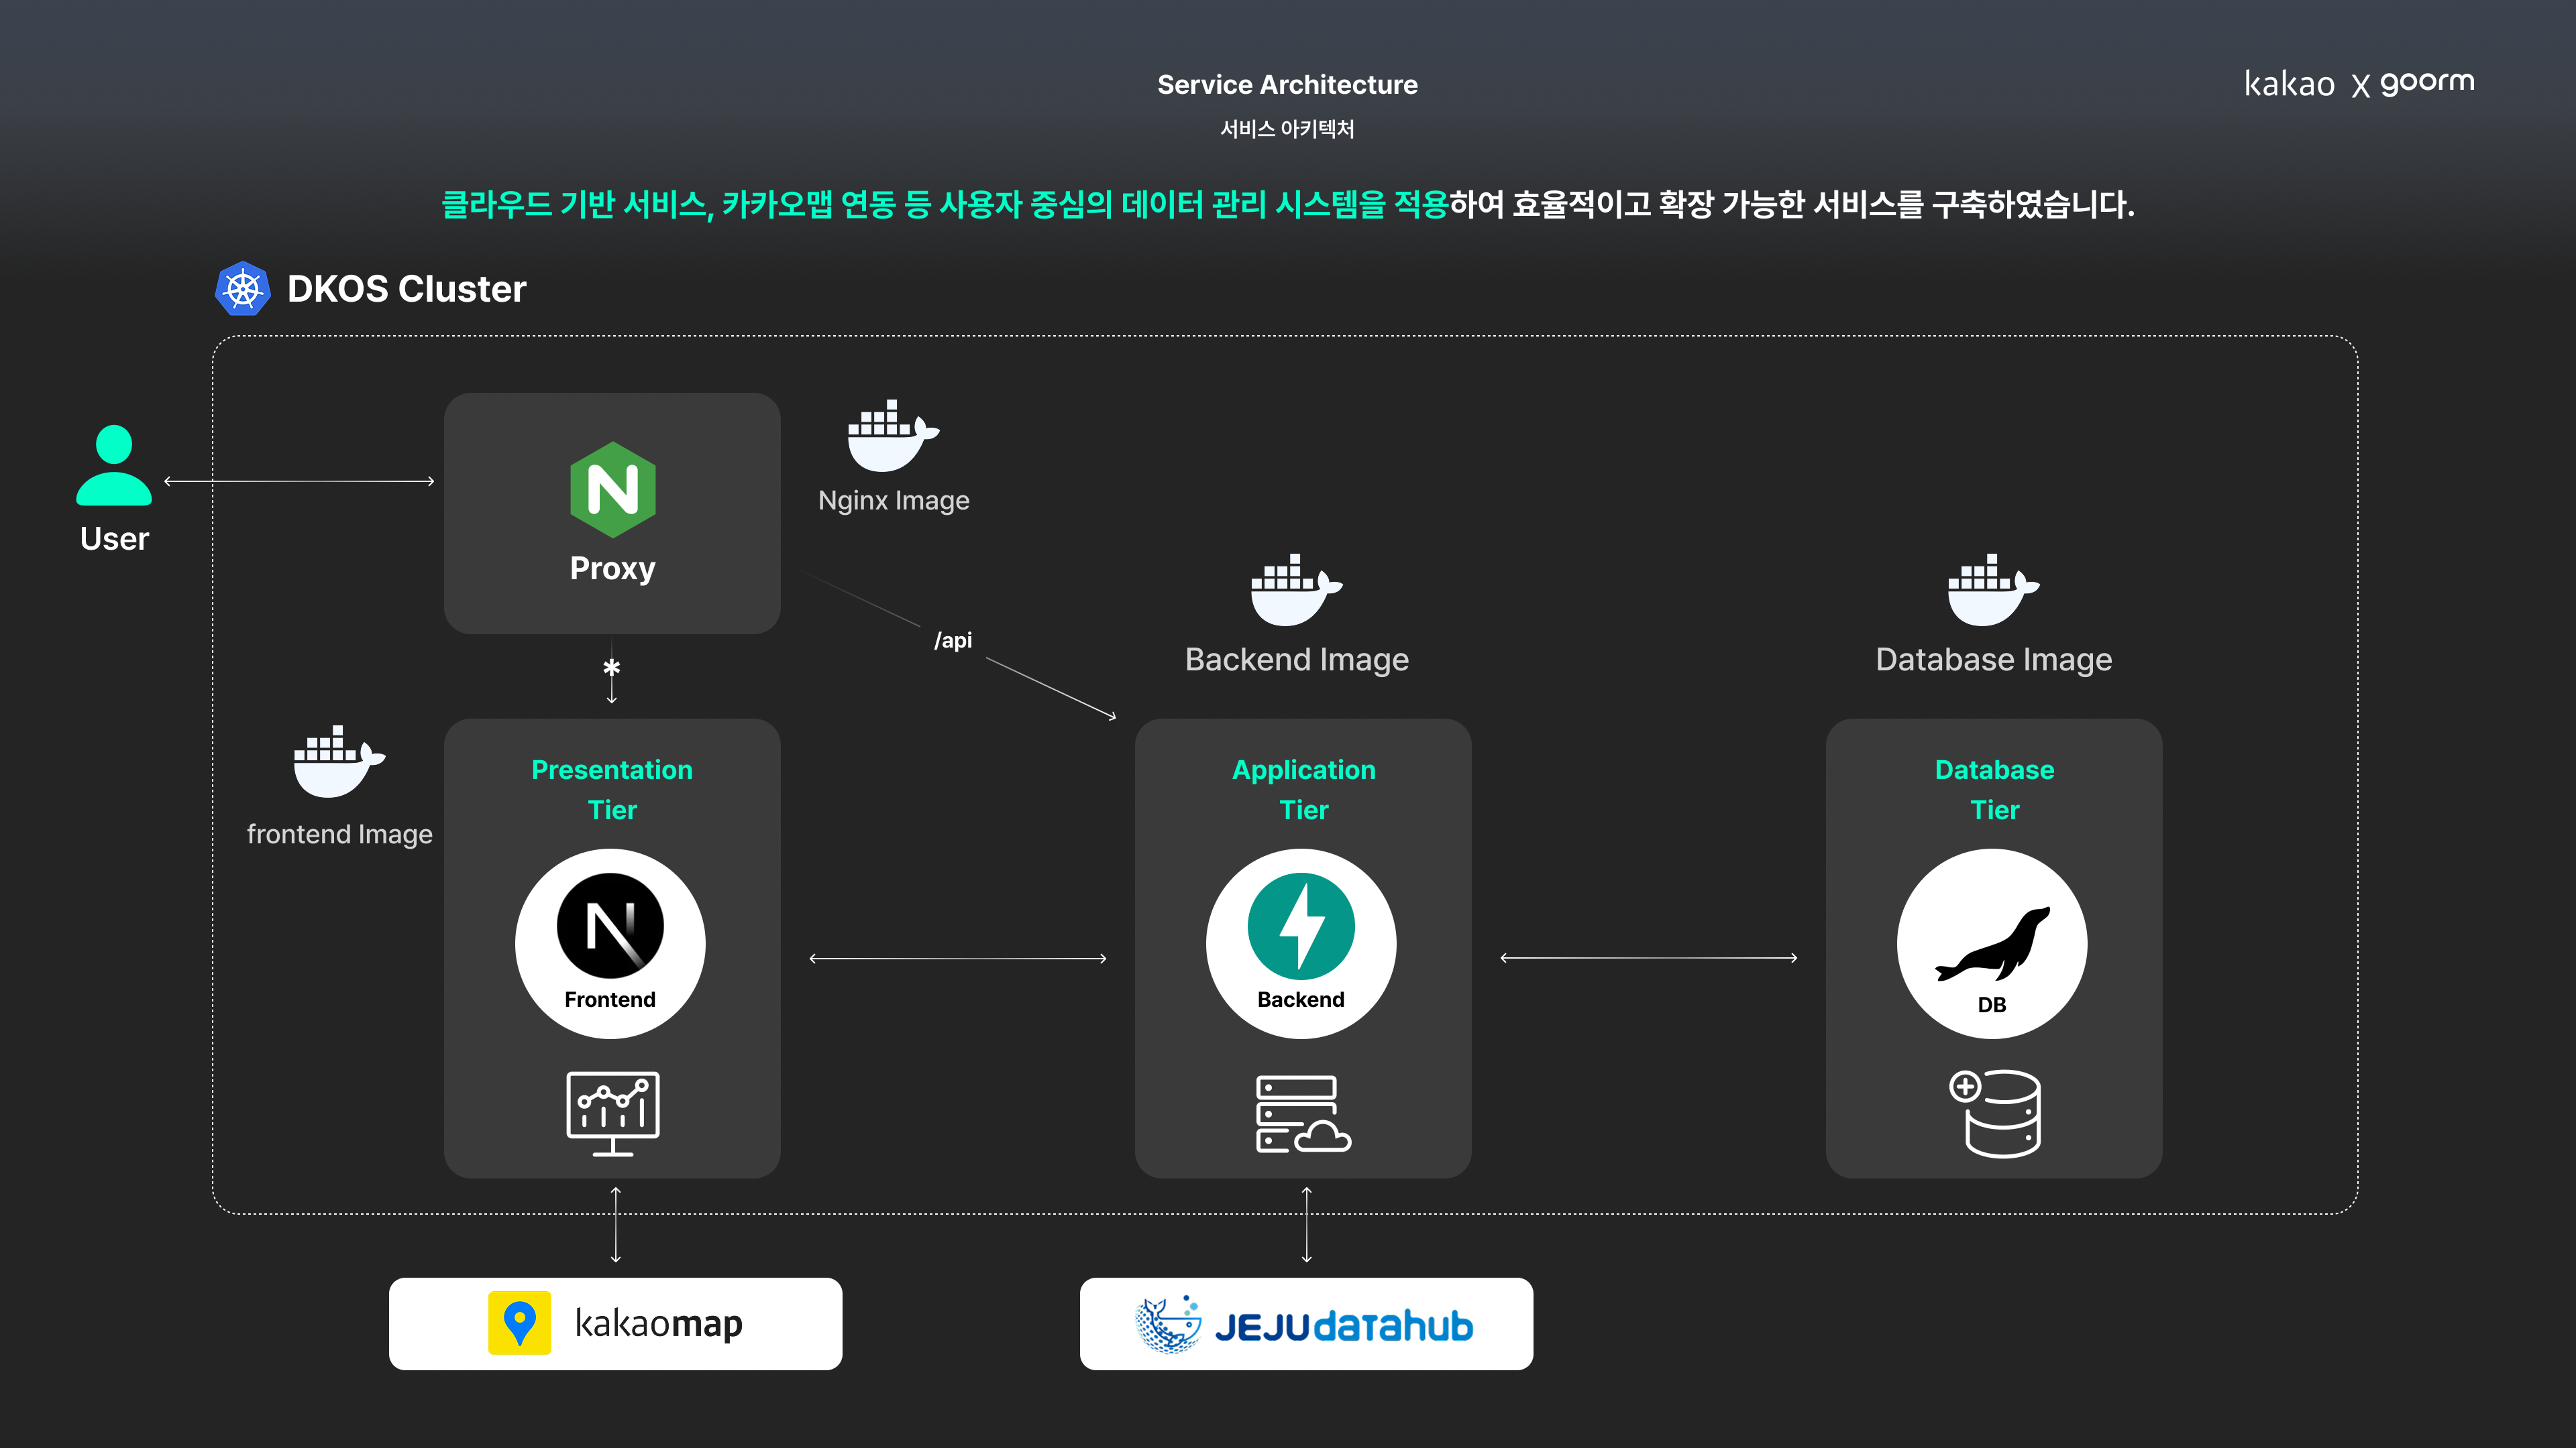The height and width of the screenshot is (1448, 2576).
Task: Select the Nginx Proxy logo
Action: point(612,489)
